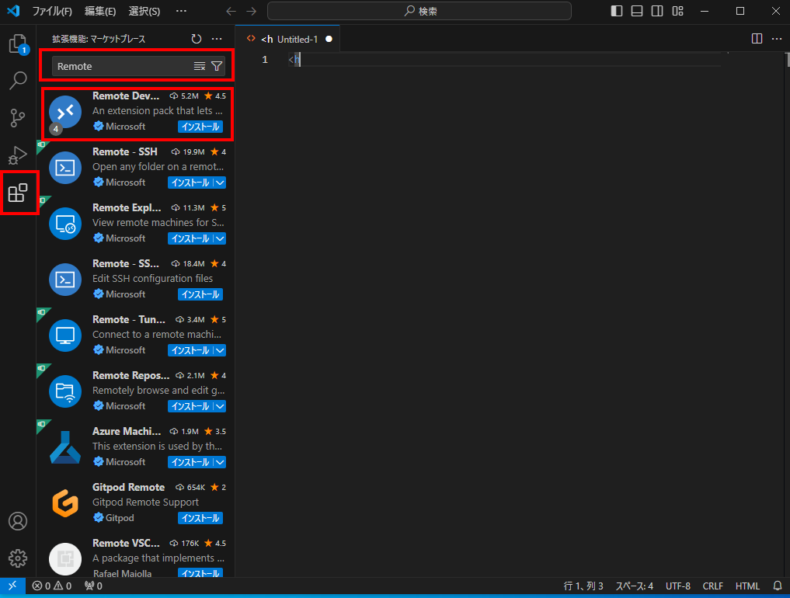
Task: Open the ファイル(F) menu
Action: (52, 12)
